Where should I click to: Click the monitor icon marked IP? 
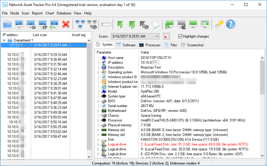pyautogui.click(x=42, y=24)
